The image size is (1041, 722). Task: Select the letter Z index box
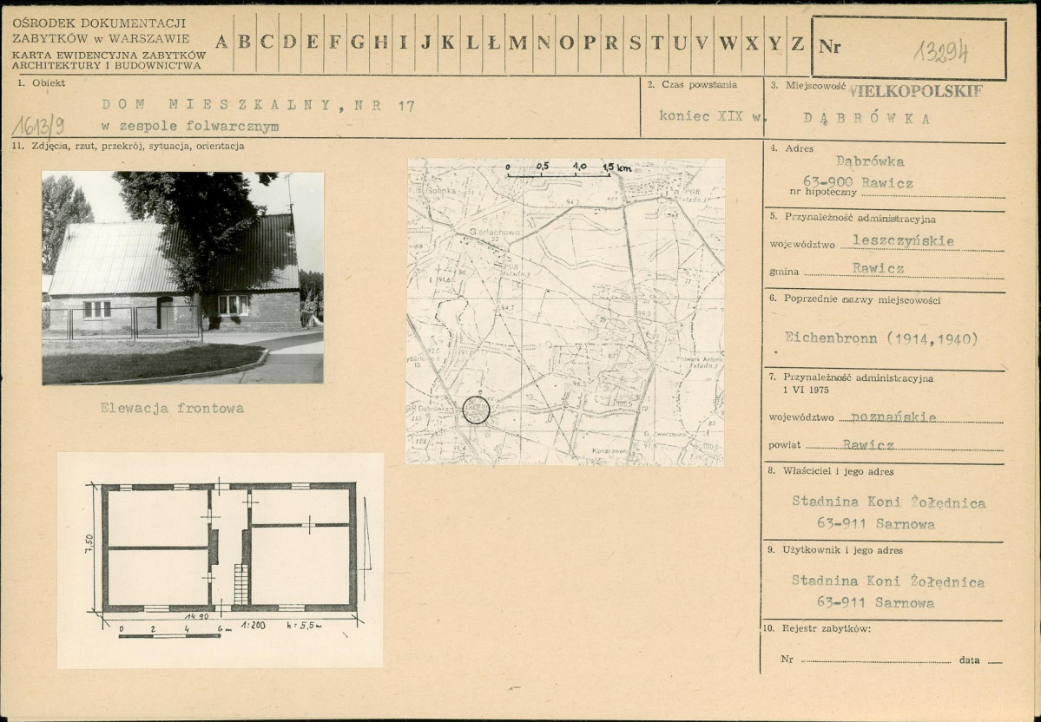[798, 43]
